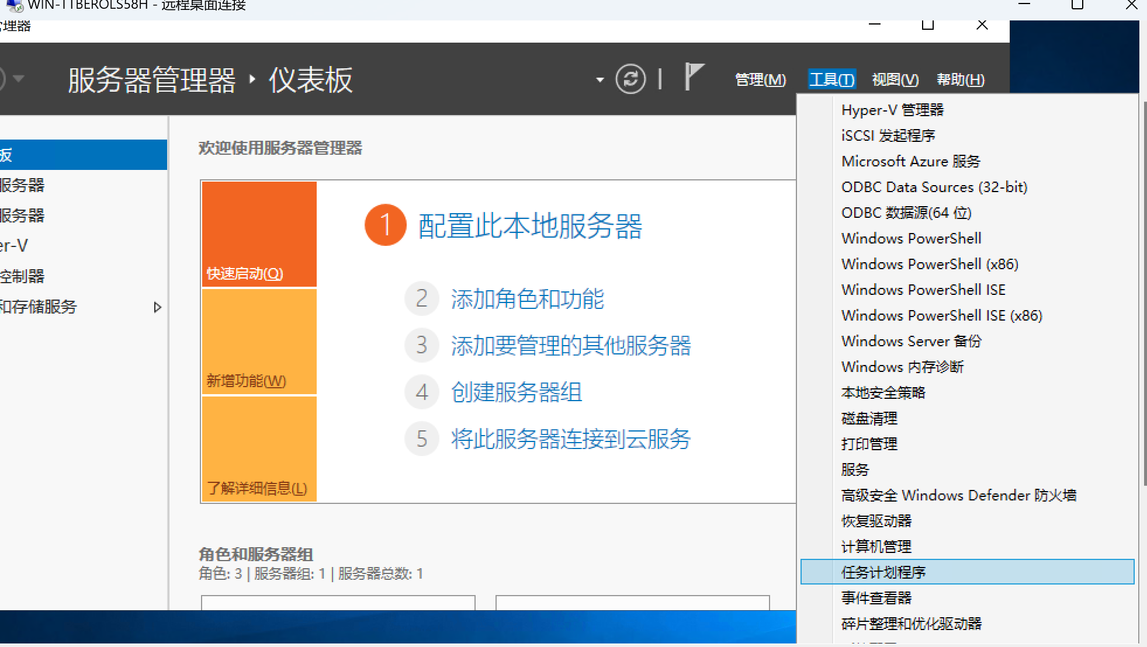1147x647 pixels.
Task: Refresh Server Manager using the refresh icon
Action: coord(631,78)
